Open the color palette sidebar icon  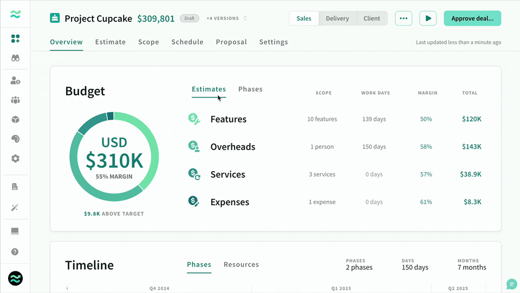point(15,139)
